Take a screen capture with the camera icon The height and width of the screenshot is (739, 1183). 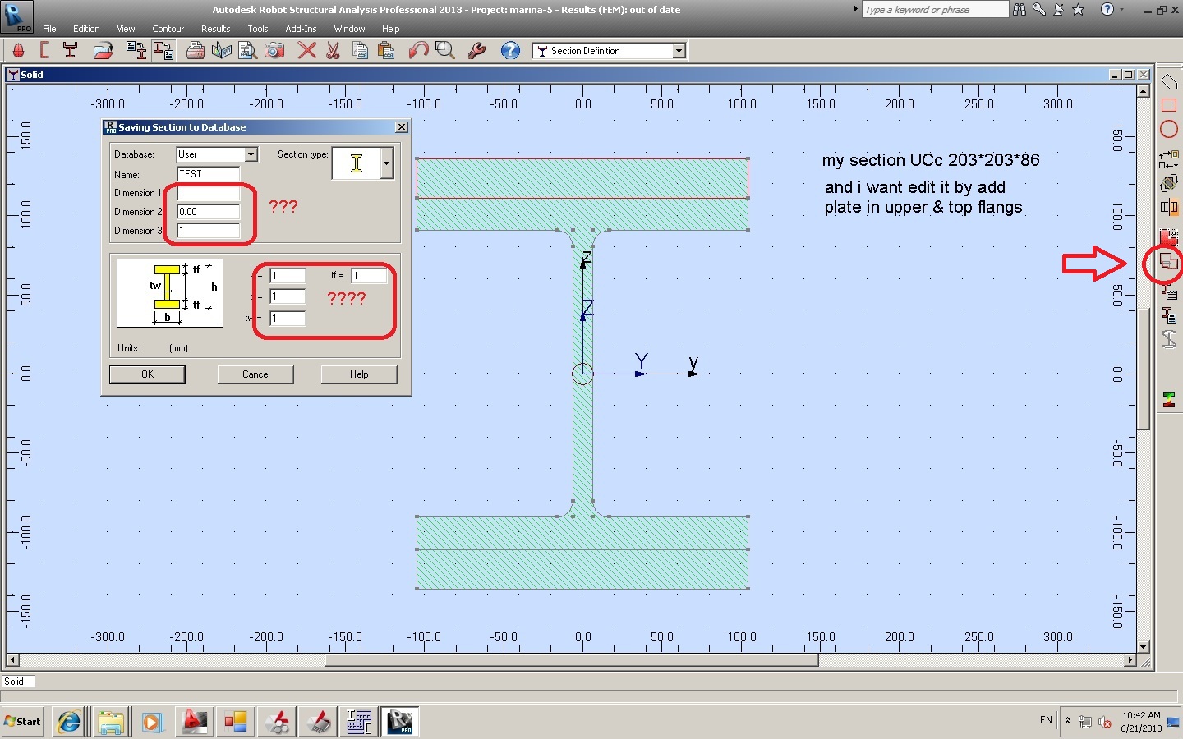274,50
